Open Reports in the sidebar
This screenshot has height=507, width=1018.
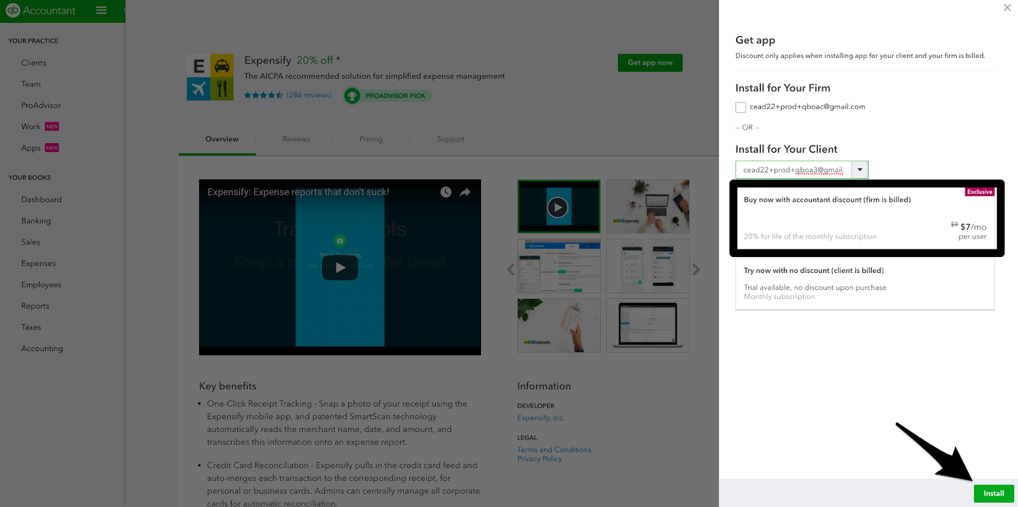(35, 306)
